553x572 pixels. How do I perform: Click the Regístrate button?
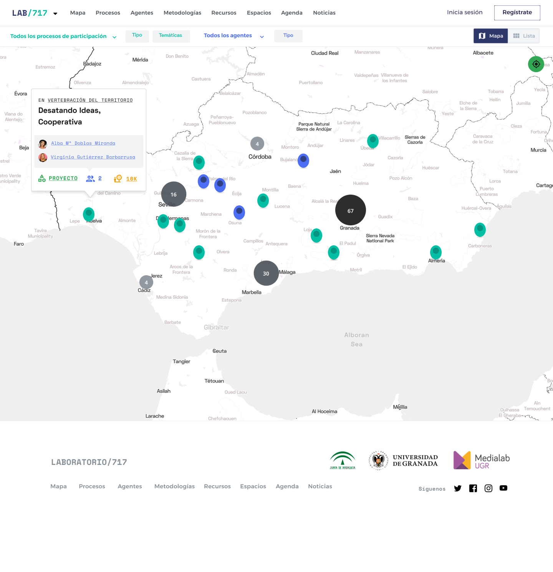[517, 13]
